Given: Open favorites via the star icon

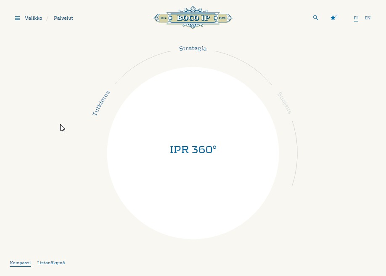Looking at the screenshot, I should pos(333,18).
